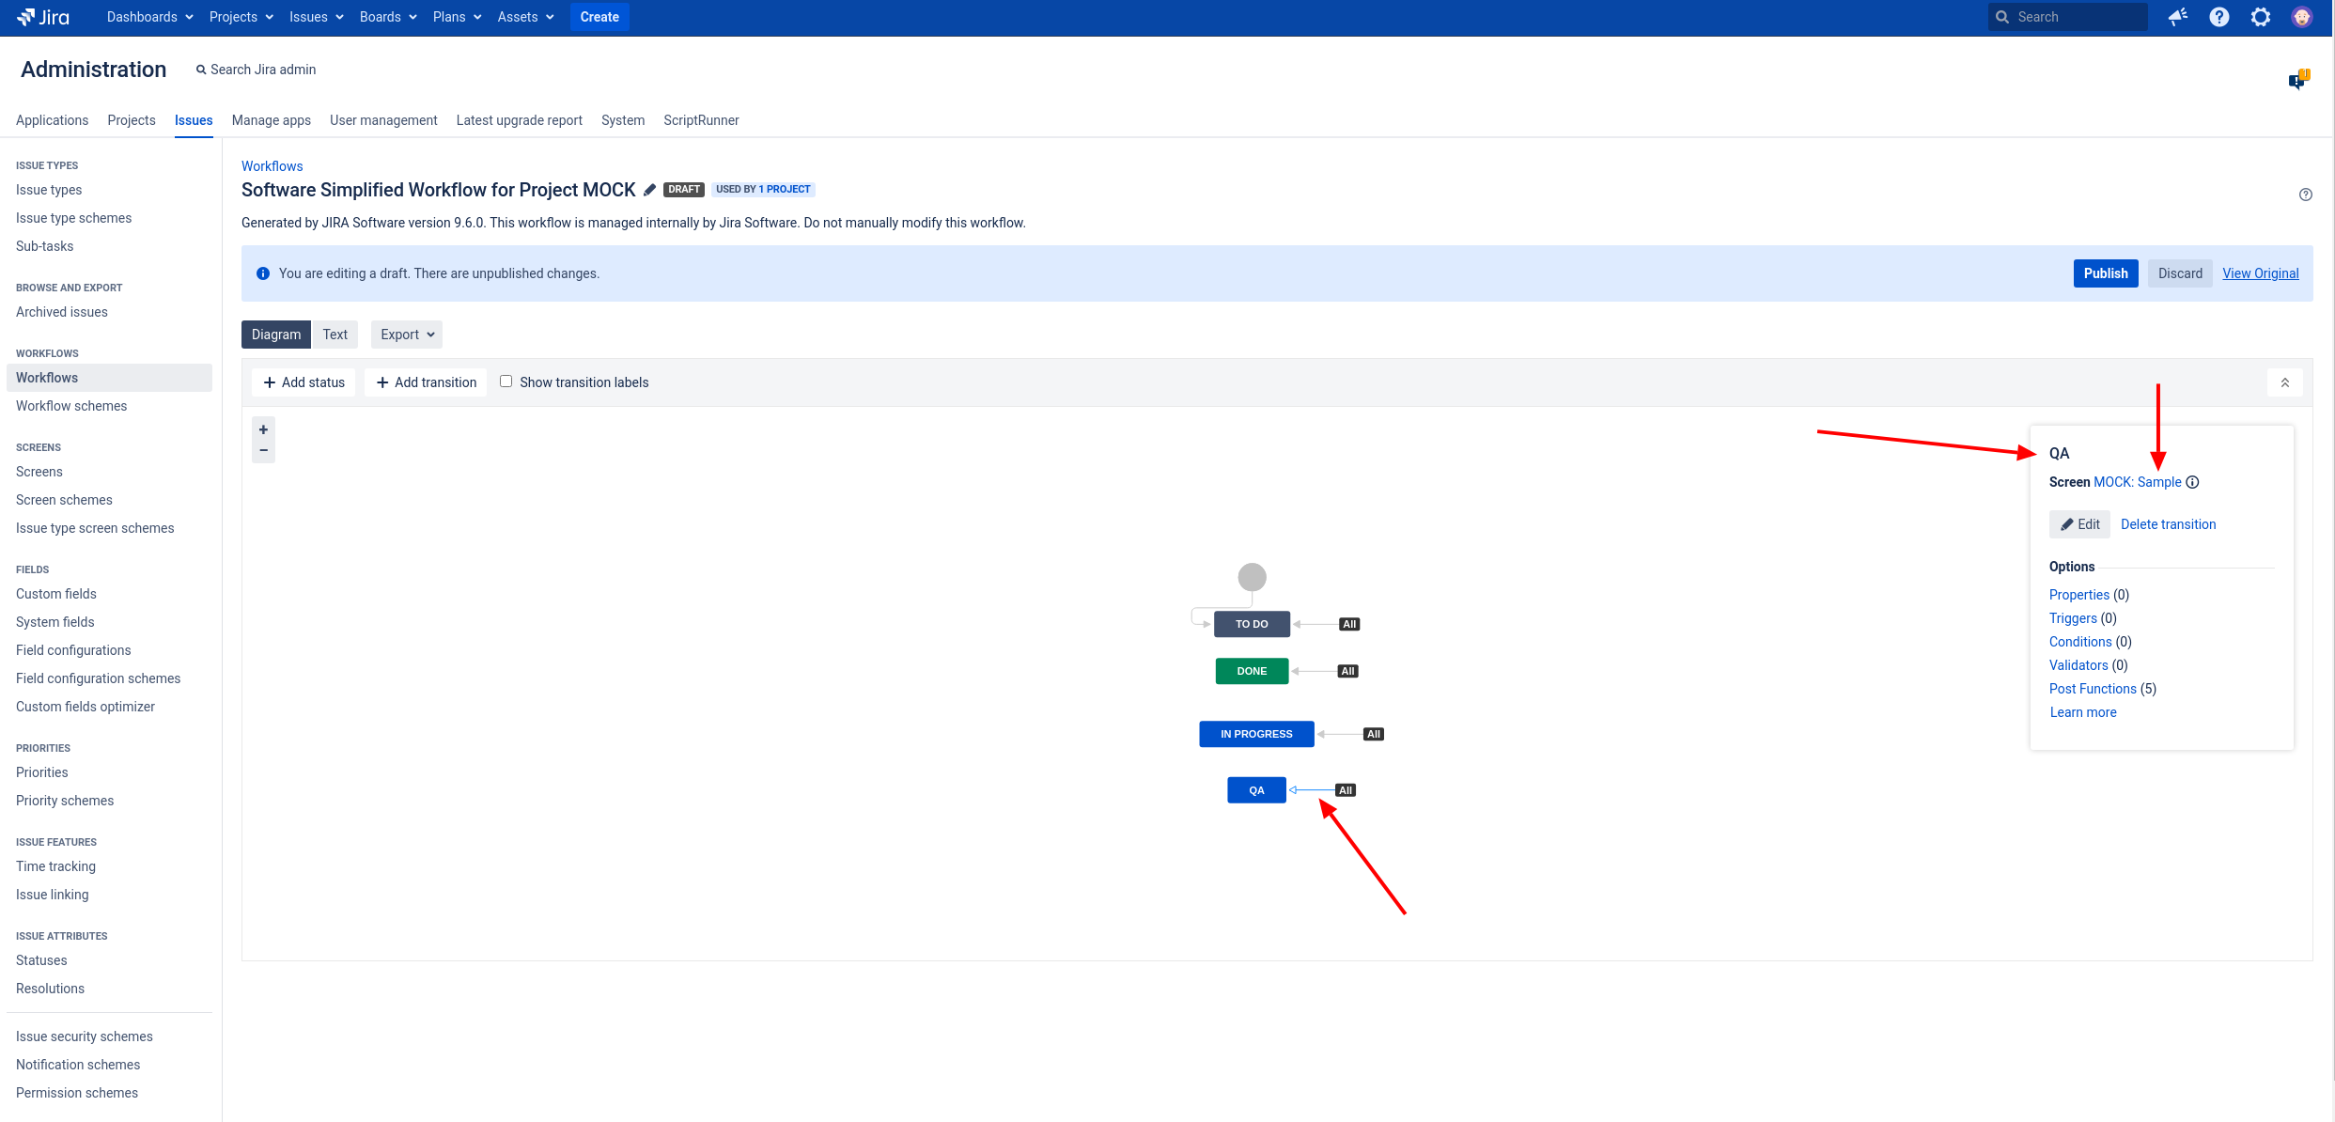Click the zoom in plus on the diagram
This screenshot has width=2335, height=1122.
(x=263, y=429)
